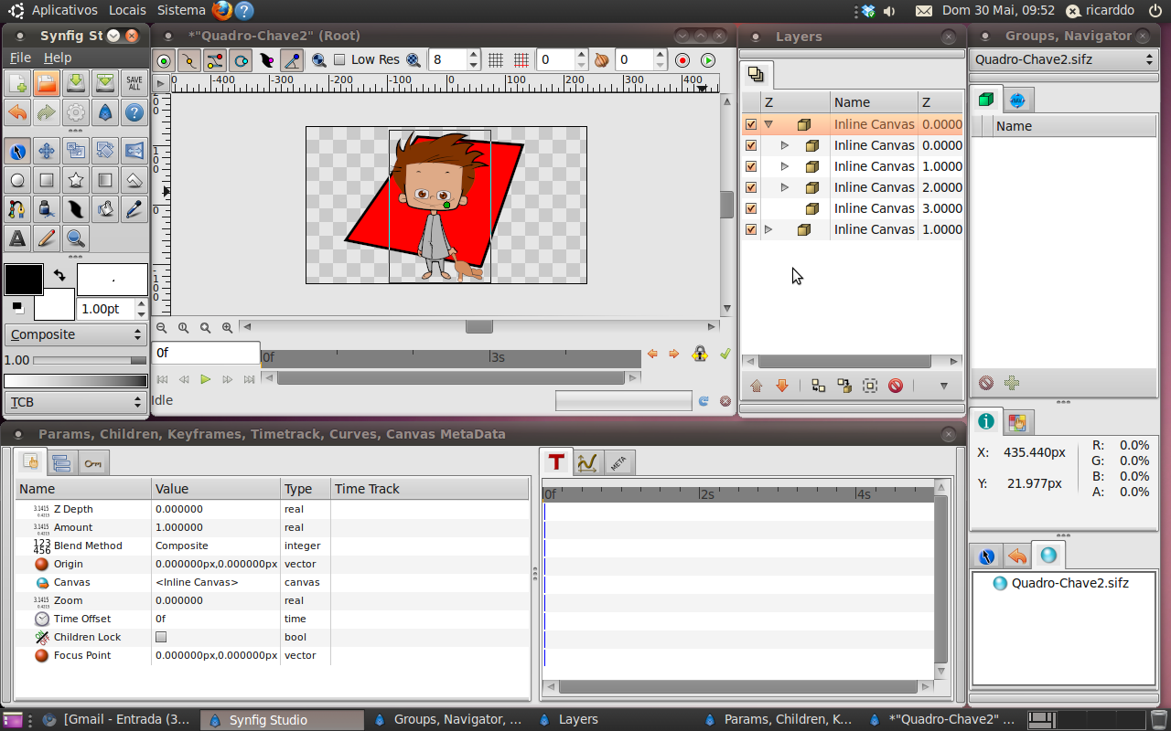This screenshot has height=731, width=1171.
Task: Lower layer with the down arrow
Action: click(x=782, y=386)
